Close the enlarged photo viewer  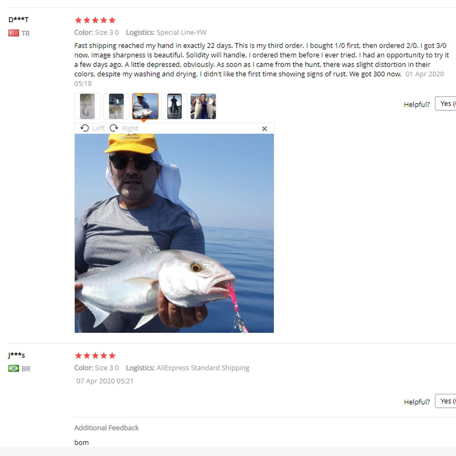click(x=264, y=129)
